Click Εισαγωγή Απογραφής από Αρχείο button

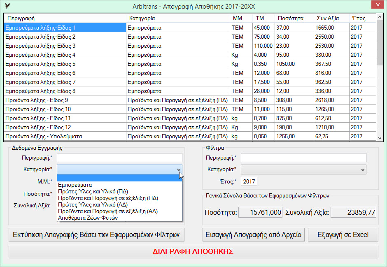254,234
